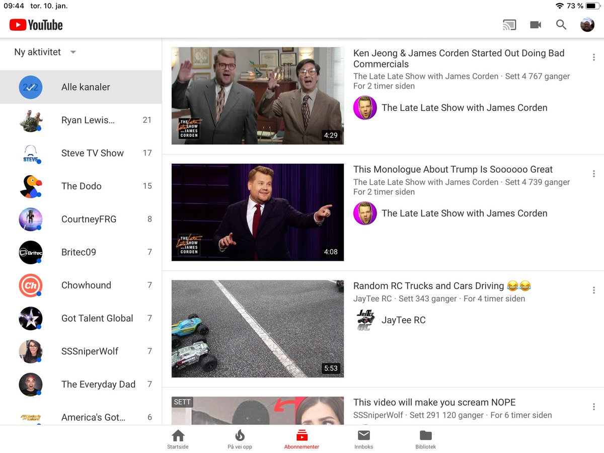Select Got Talent Global channel name
604x453 pixels.
point(97,318)
